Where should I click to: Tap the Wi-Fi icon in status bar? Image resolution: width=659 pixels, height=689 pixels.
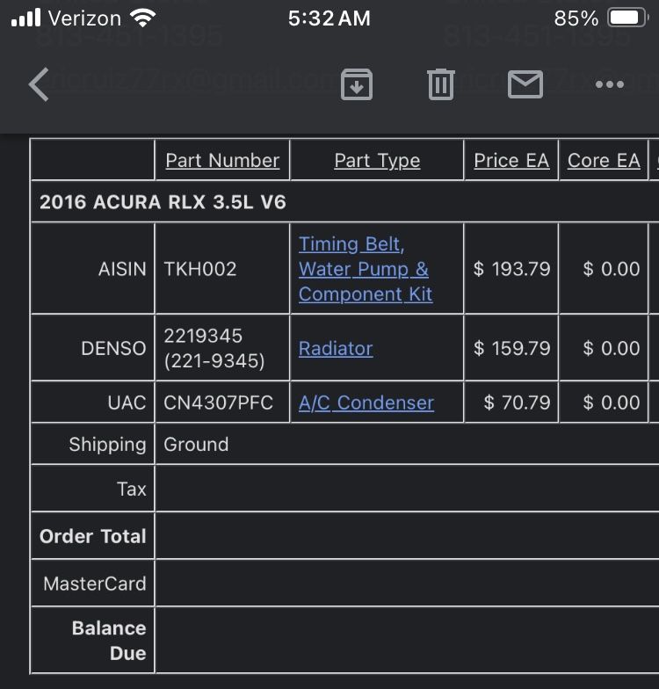(x=142, y=18)
